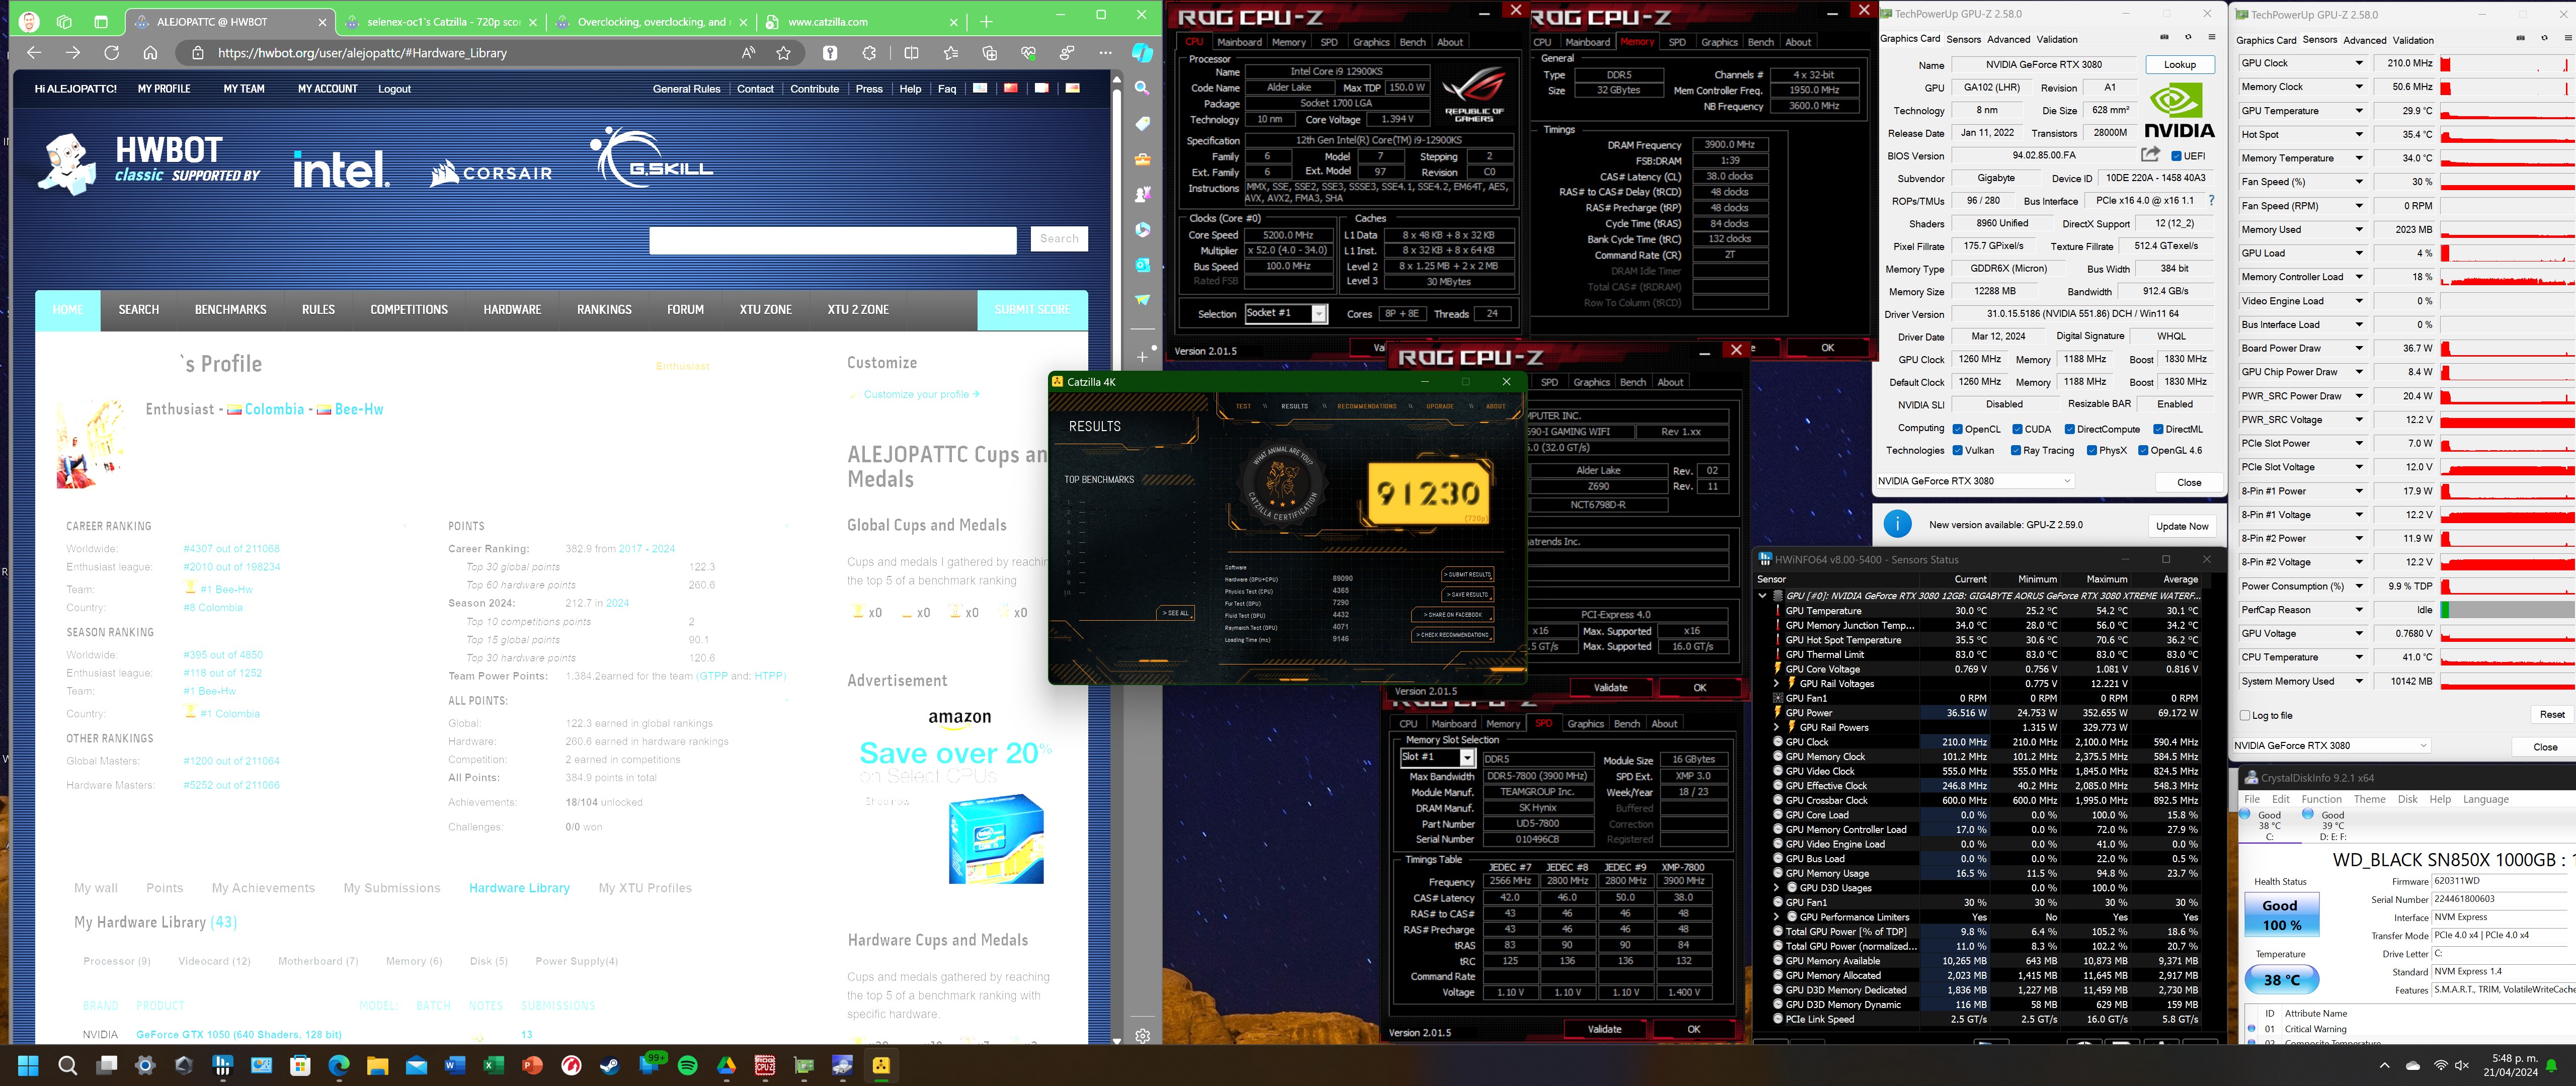Switch to Sensors tab in GPU-Z Graphics Card window
Screen dimensions: 2576x1086
tap(1963, 39)
